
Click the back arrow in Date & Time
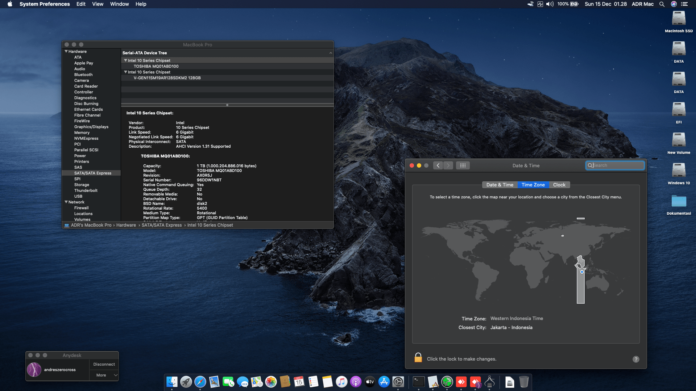[x=438, y=165]
